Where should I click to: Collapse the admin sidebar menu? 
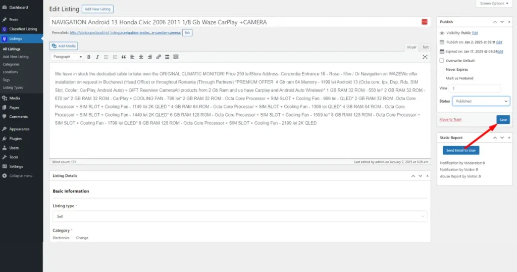(x=21, y=175)
